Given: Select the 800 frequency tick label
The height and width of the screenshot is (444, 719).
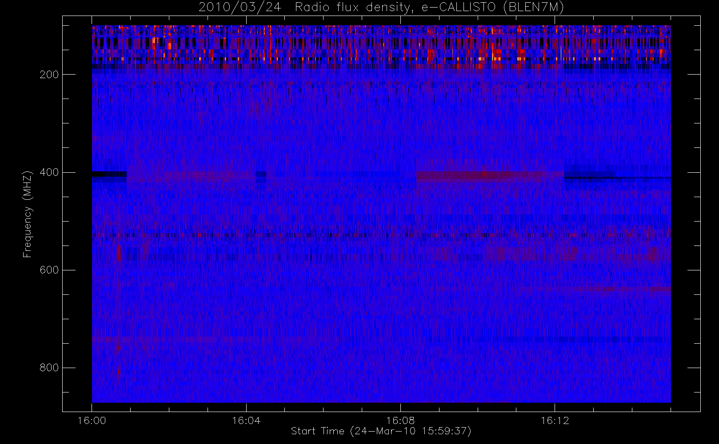Looking at the screenshot, I should click(x=49, y=368).
